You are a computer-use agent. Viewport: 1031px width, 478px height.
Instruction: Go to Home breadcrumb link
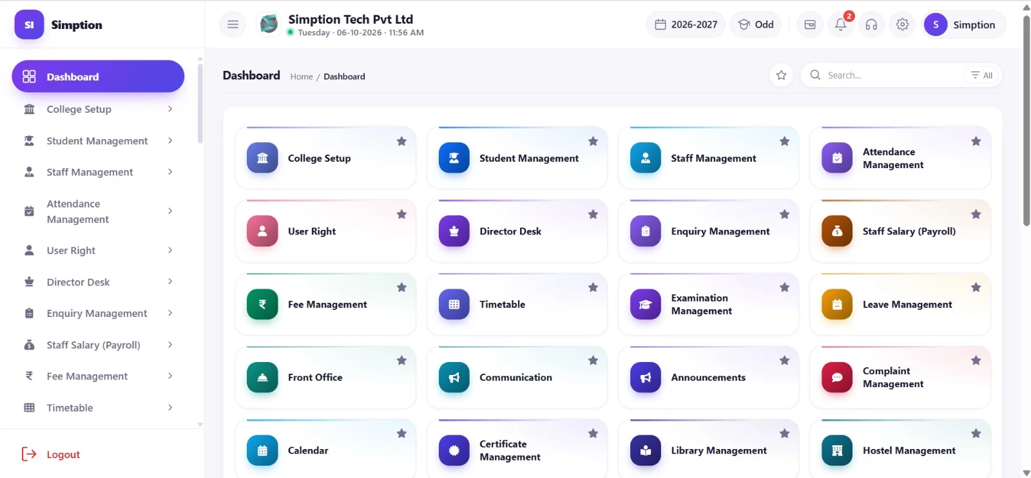[302, 77]
